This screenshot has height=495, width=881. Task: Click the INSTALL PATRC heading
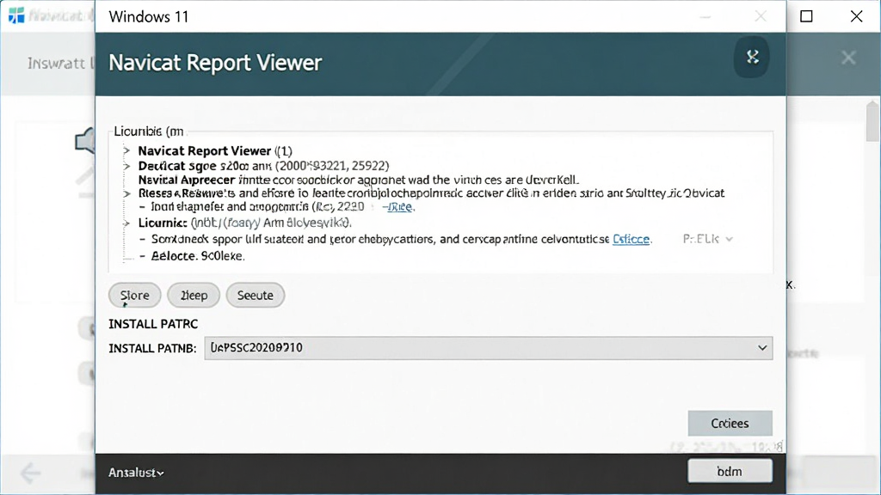[153, 324]
